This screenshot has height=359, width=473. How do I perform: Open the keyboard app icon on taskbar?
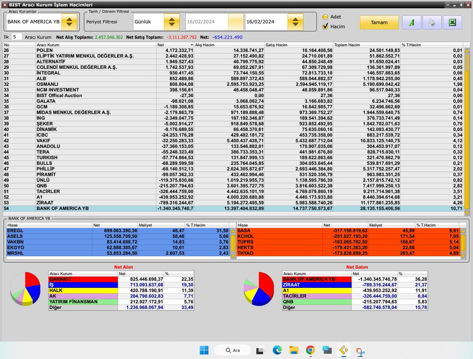click(x=327, y=350)
